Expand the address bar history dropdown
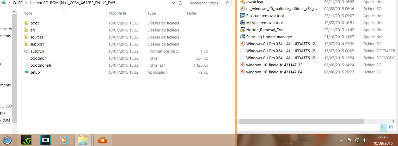Viewport: 398px width, 146px height. (174, 3)
